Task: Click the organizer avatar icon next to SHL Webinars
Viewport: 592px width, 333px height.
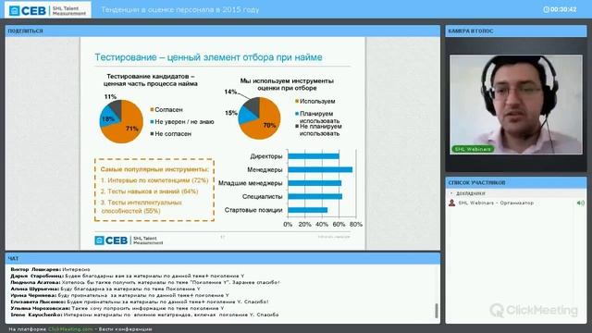Action: [x=451, y=203]
